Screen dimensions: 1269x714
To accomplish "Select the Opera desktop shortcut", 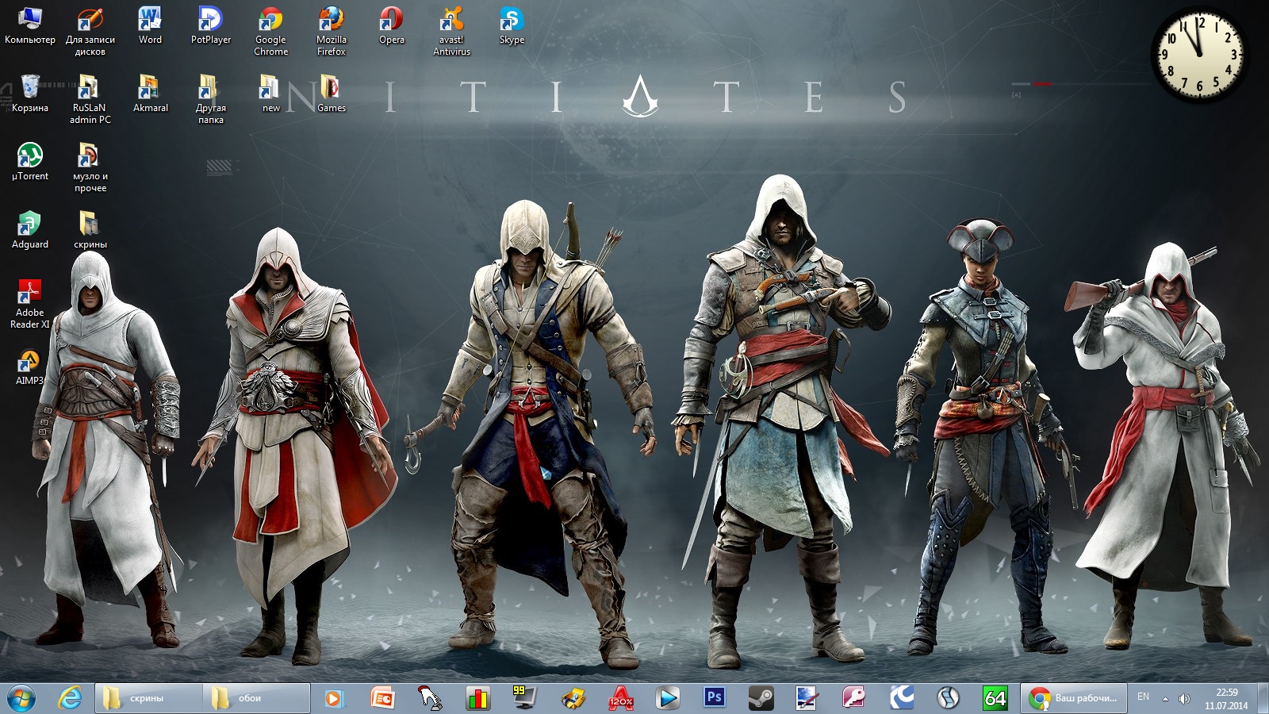I will click(392, 25).
